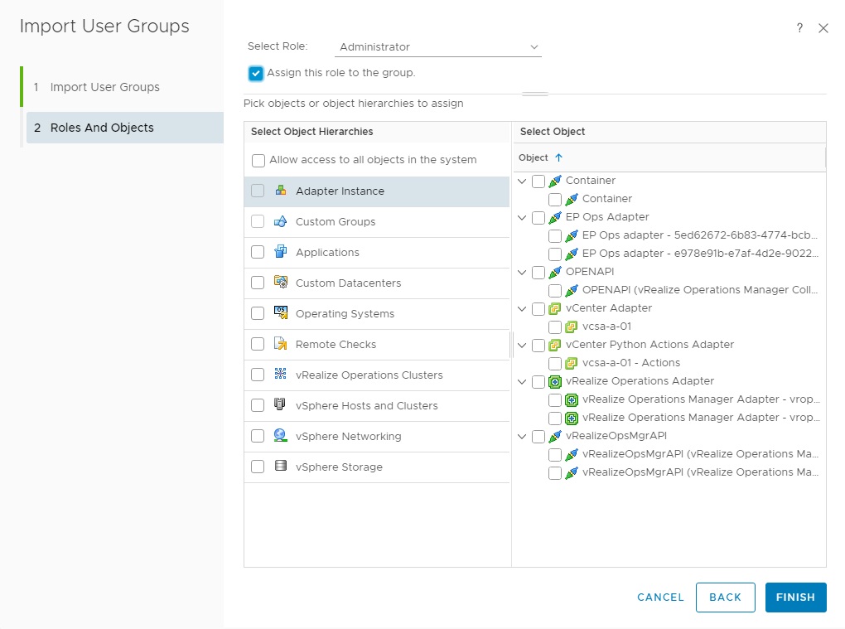Click the OPENAPI parent adapter icon
This screenshot has height=629, width=845.
click(x=555, y=272)
